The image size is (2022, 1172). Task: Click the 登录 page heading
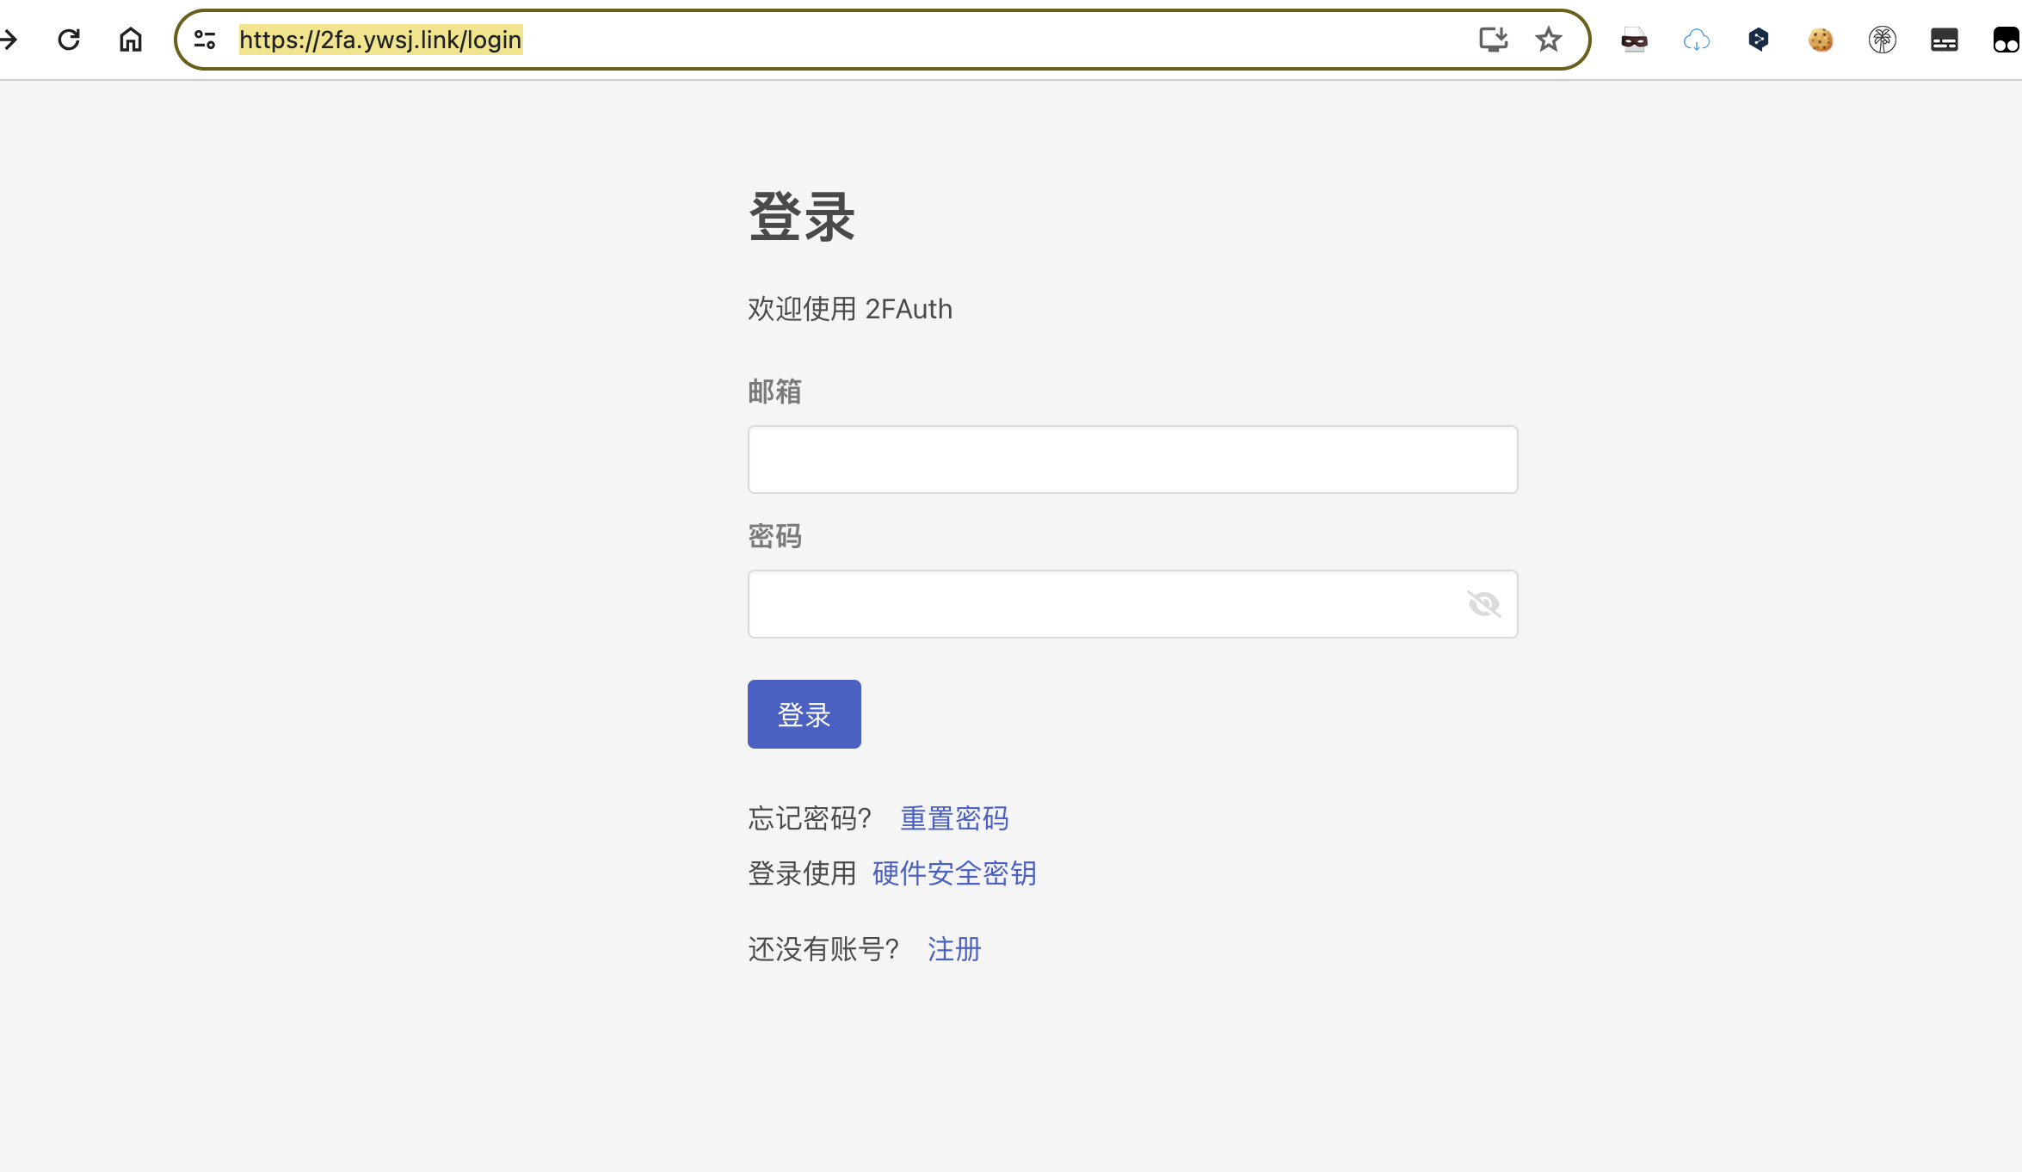pyautogui.click(x=801, y=217)
